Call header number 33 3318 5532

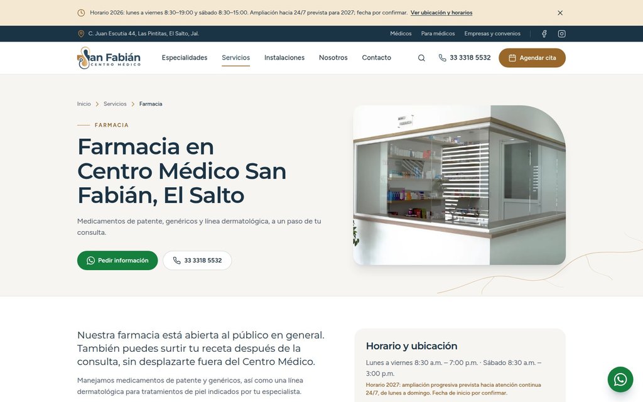point(470,58)
